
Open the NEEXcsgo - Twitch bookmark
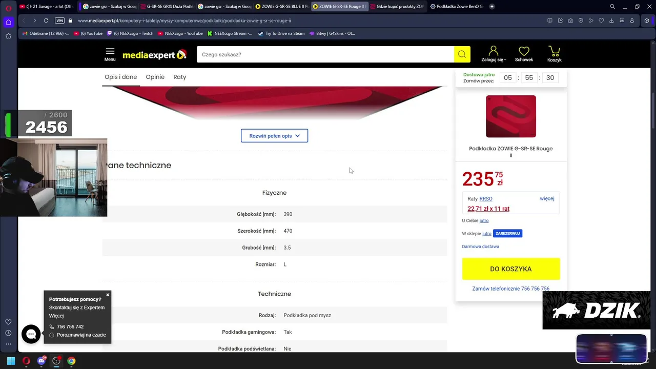click(130, 33)
